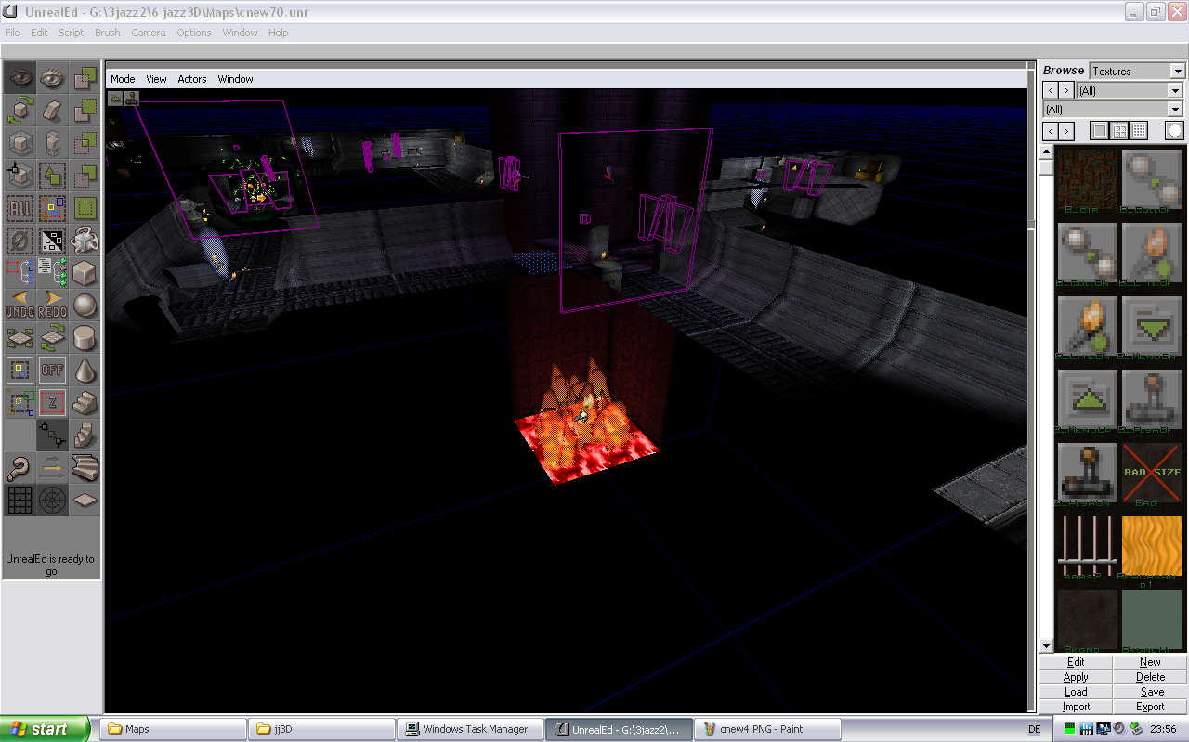Click the Apply texture button
This screenshot has width=1189, height=742.
point(1076,677)
